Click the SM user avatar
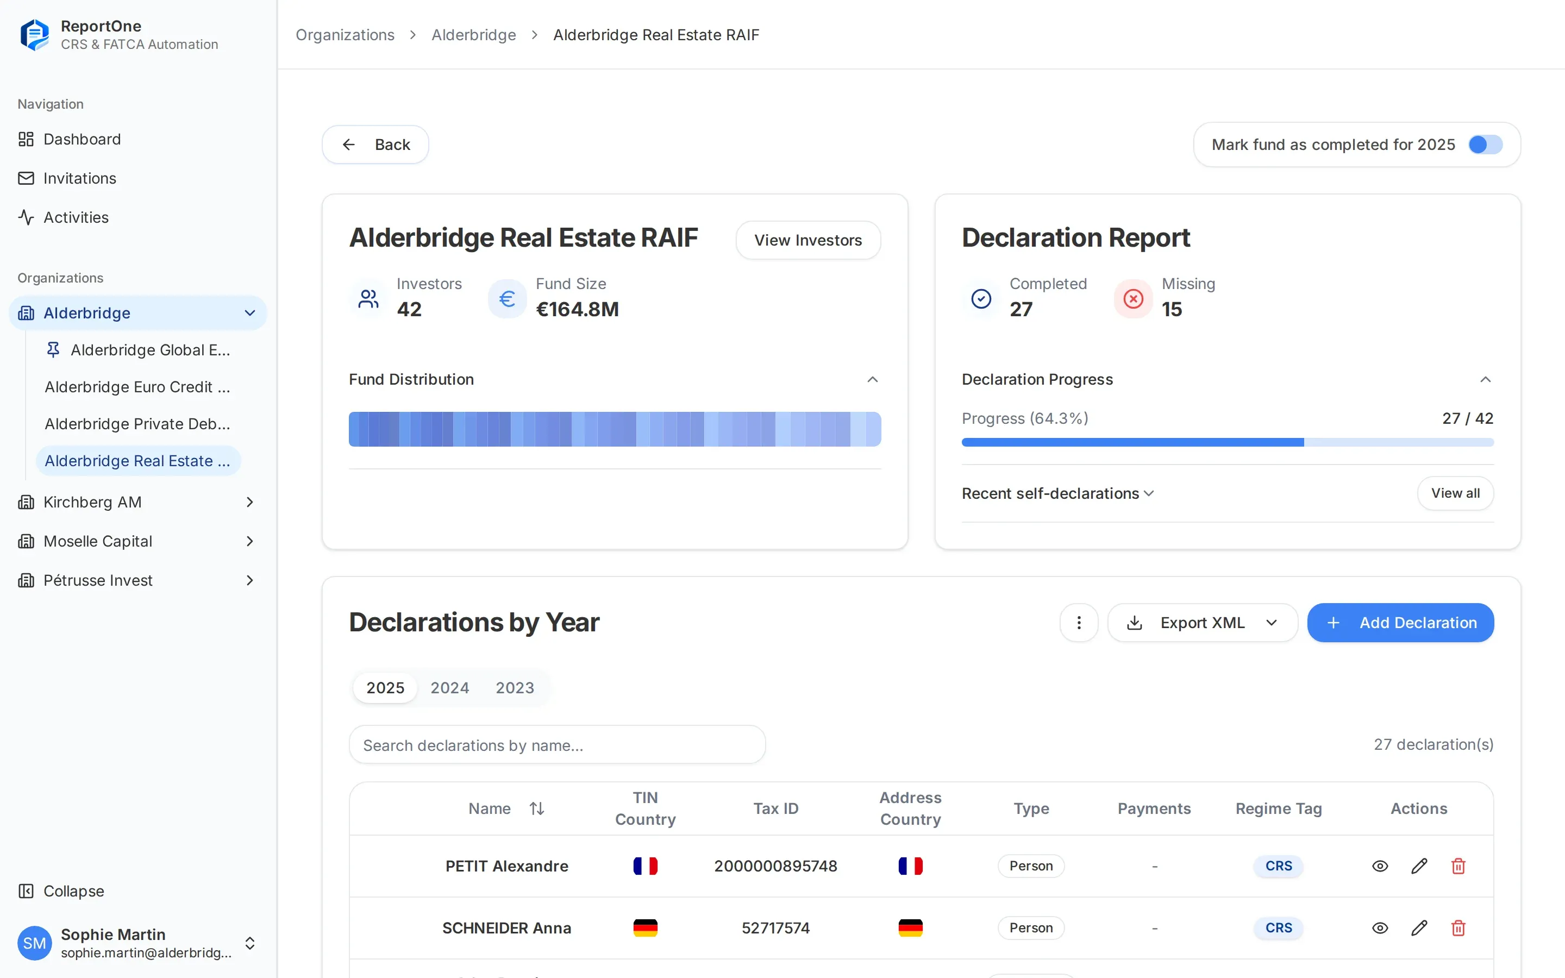The width and height of the screenshot is (1565, 978). point(34,943)
